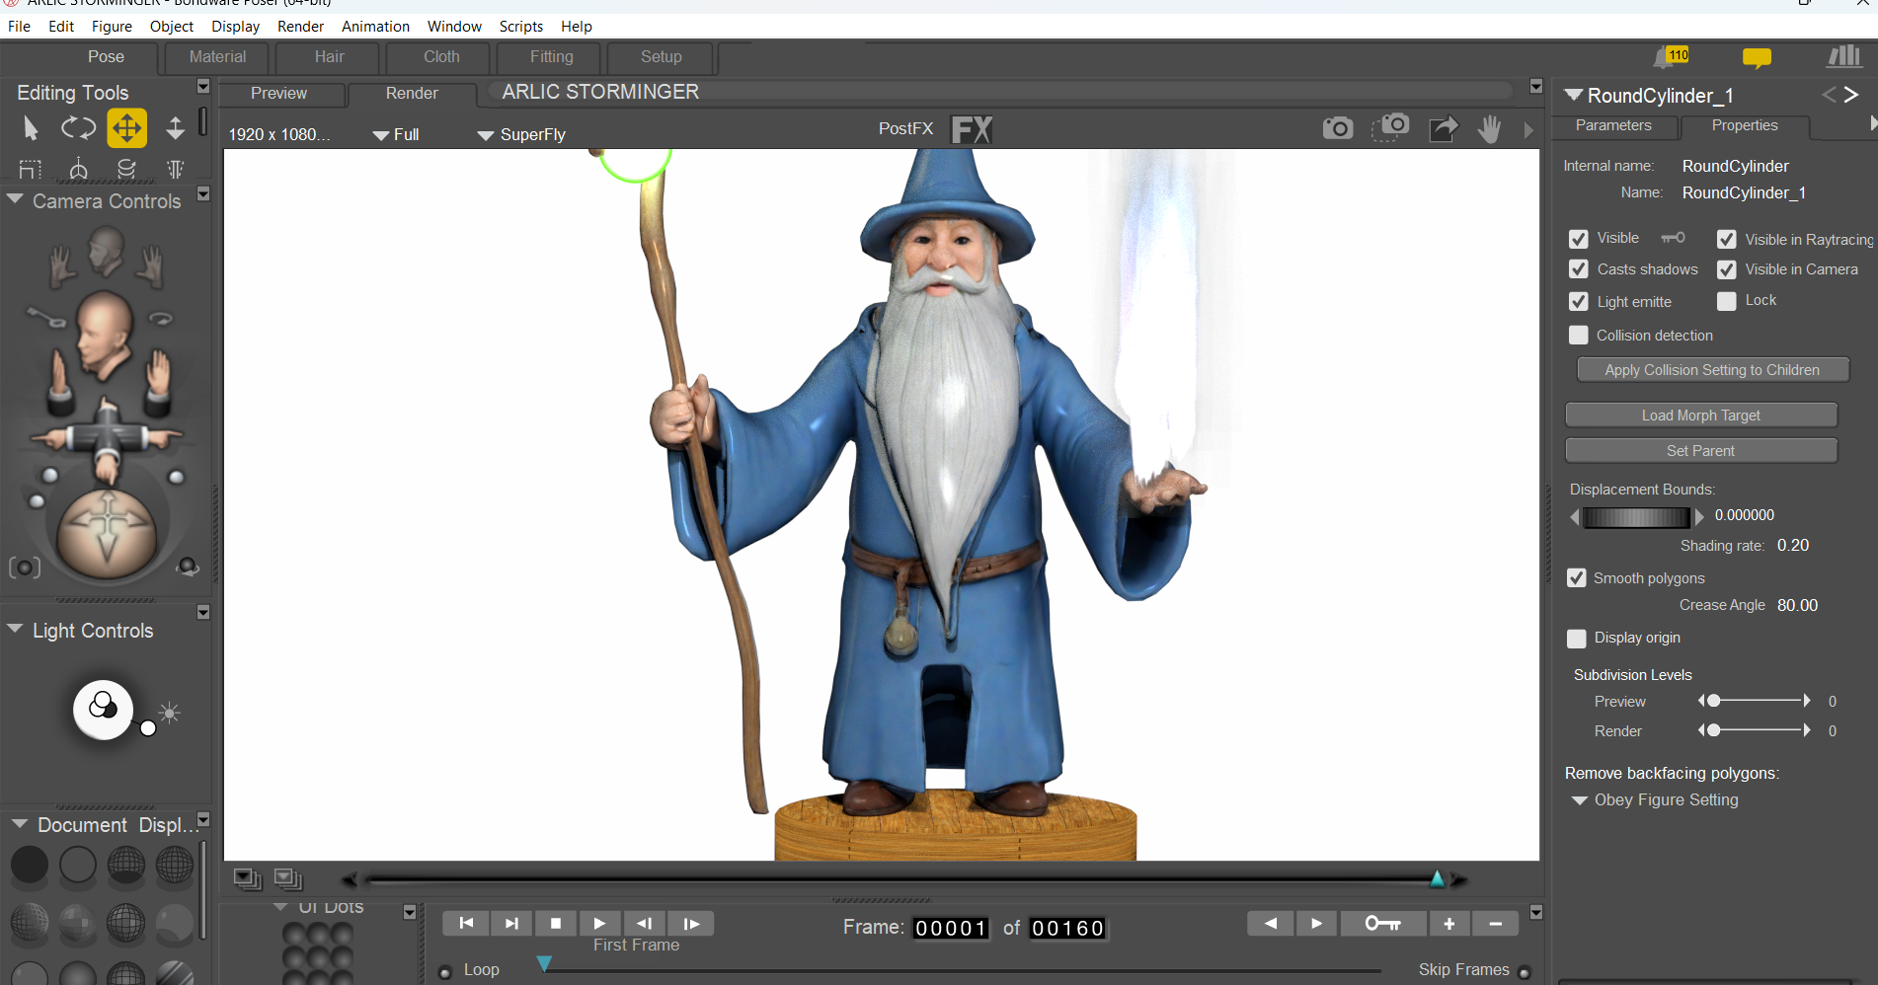Open the Animation menu
Viewport: 1878px width, 985px height.
coord(375,27)
